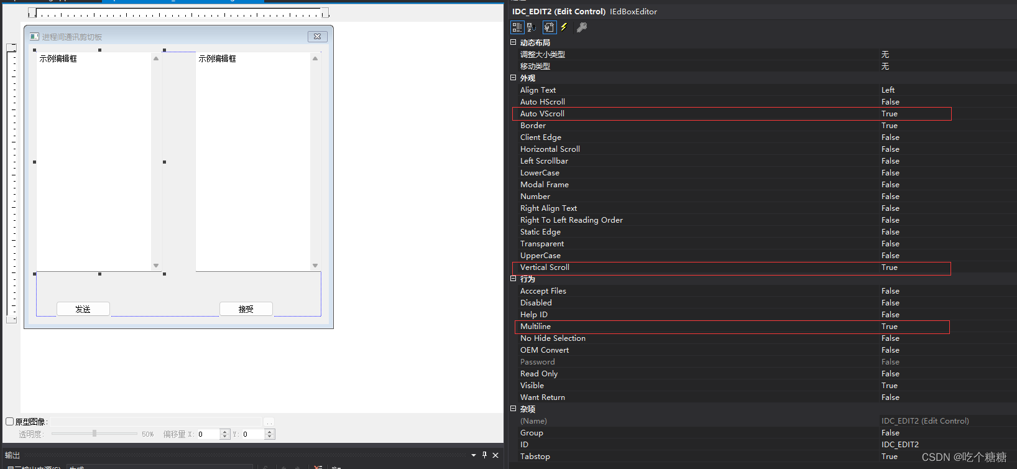
Task: Click Horizontal Scroll value False
Action: click(890, 149)
